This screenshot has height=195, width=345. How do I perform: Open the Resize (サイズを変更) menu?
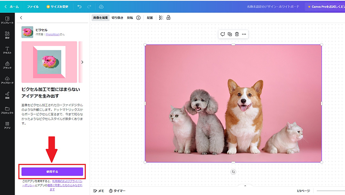click(x=57, y=6)
